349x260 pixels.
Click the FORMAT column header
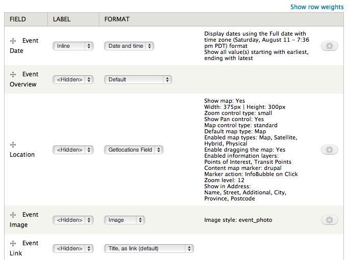point(117,19)
